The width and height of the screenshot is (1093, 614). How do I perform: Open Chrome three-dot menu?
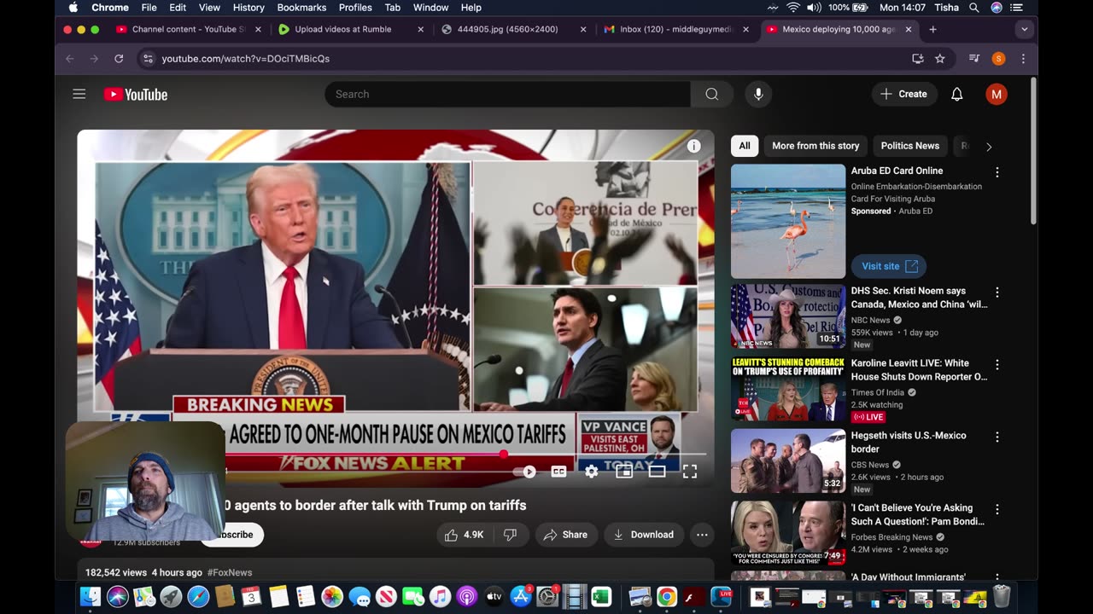(x=1023, y=59)
